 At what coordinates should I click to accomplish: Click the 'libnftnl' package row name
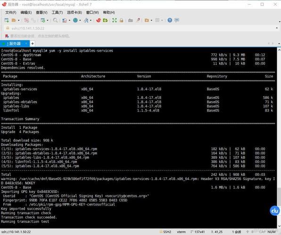coord(11,110)
